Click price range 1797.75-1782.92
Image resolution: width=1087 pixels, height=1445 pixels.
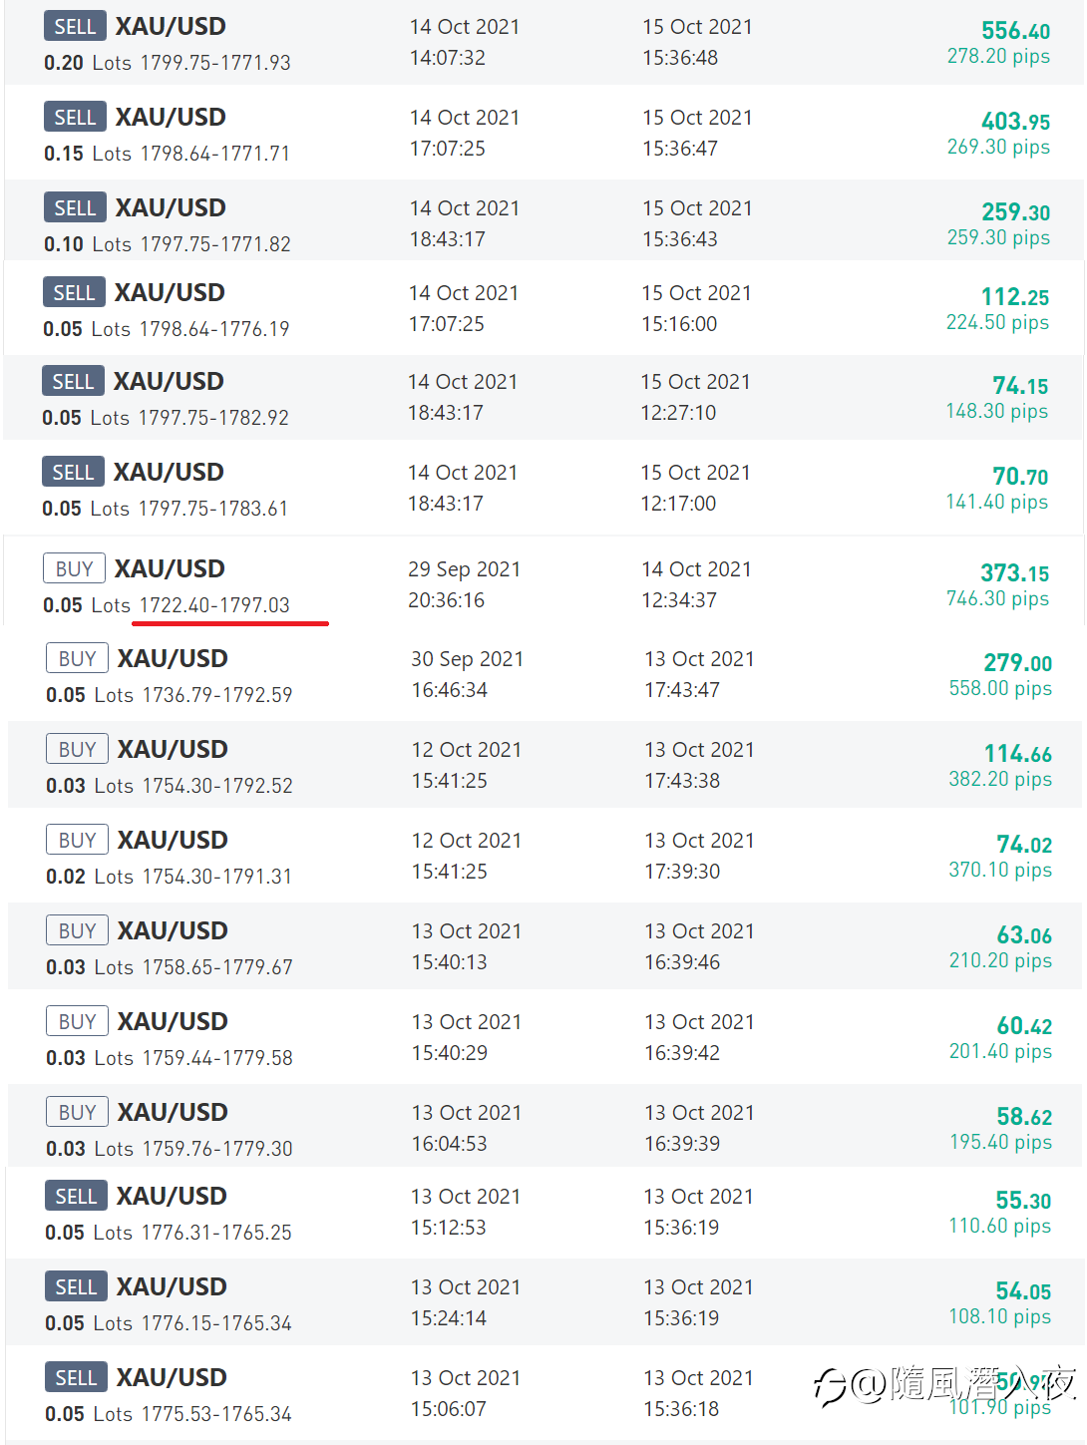pos(213,418)
